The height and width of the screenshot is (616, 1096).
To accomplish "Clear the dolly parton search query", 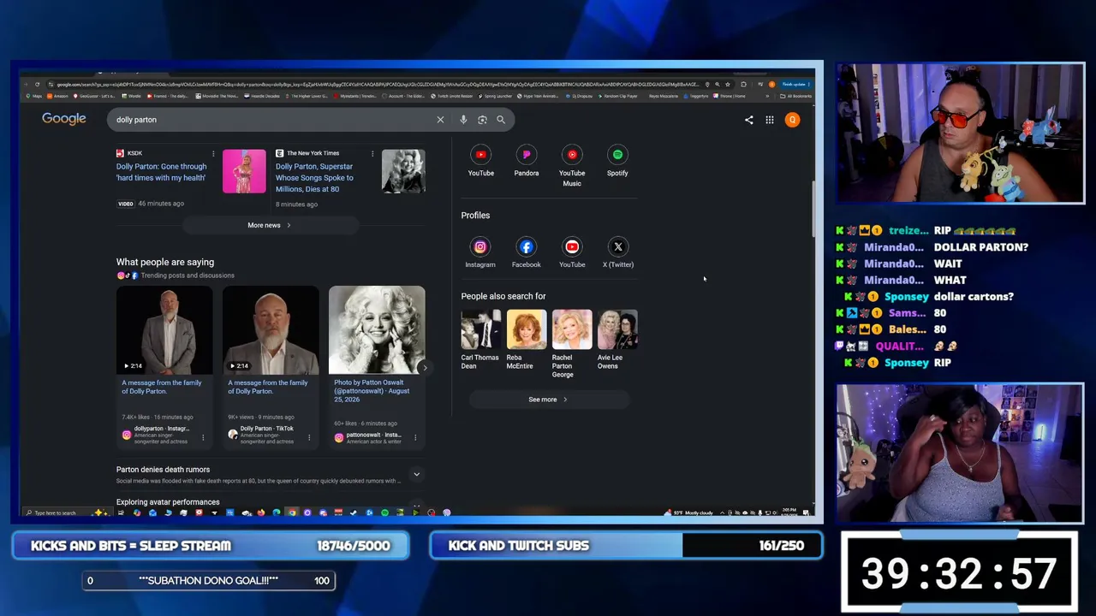I will (x=440, y=120).
